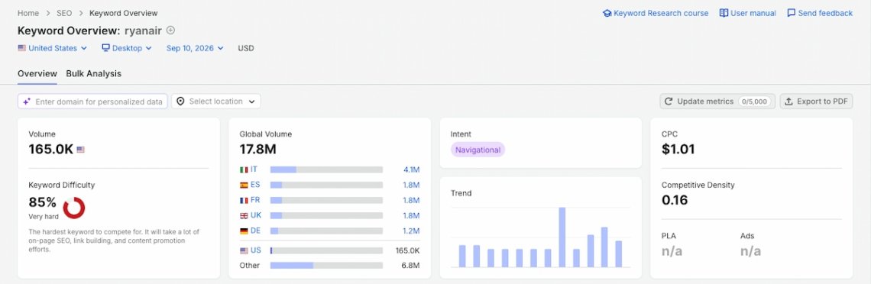Viewport: 871px width, 284px height.
Task: Click the Send feedback speech-bubble icon
Action: click(791, 13)
